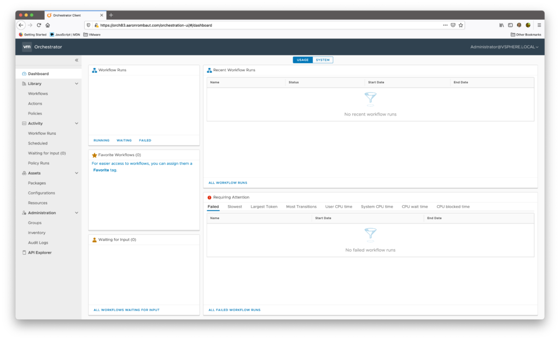Open the Firefox hamburger menu
Image resolution: width=560 pixels, height=340 pixels.
tap(539, 25)
